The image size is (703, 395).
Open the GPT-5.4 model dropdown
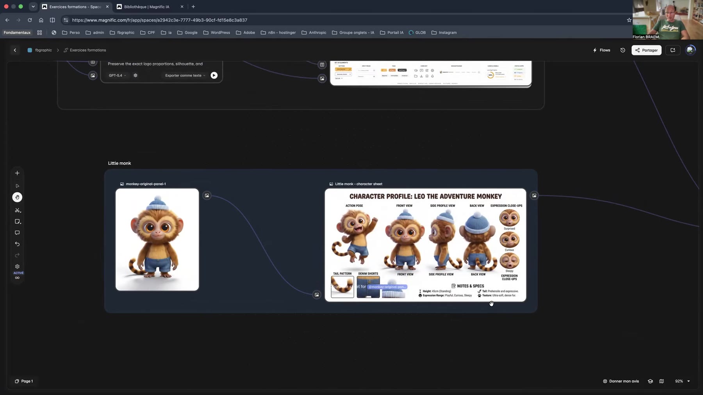click(x=117, y=75)
